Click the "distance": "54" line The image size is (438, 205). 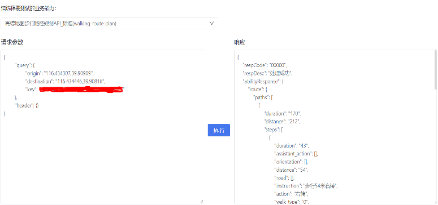click(291, 170)
